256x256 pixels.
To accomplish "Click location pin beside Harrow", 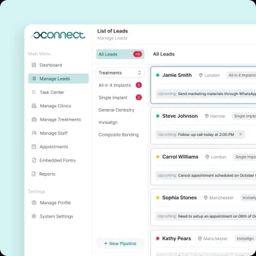I will coord(207,116).
